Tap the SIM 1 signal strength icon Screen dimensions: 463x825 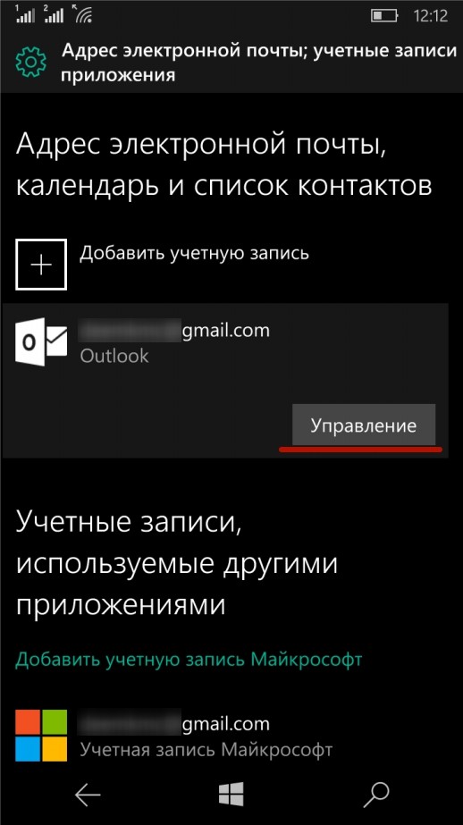coord(24,14)
